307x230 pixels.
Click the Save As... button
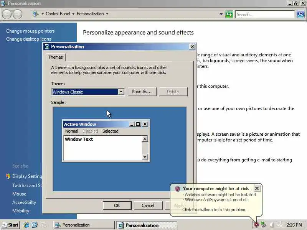[x=142, y=92]
